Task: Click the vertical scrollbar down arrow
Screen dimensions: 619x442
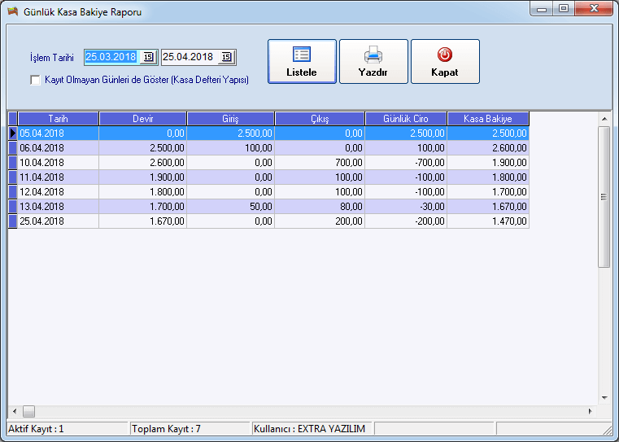Action: pos(604,398)
